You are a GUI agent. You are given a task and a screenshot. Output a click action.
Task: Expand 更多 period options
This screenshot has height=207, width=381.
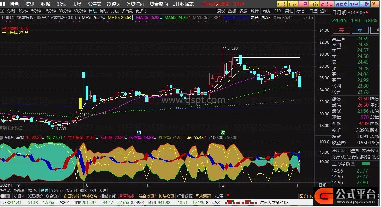tap(141, 11)
